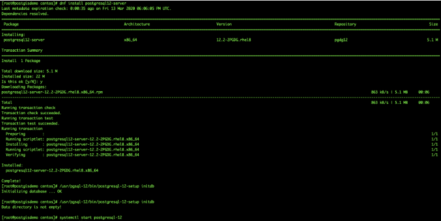Click the Version column header
The image size is (441, 221).
click(224, 24)
